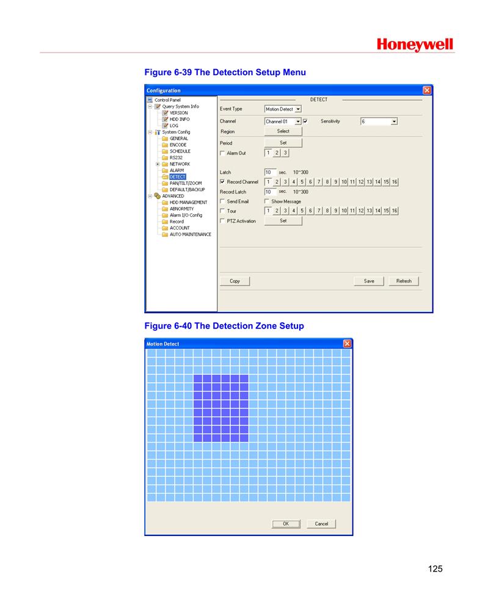
Task: Click the Latch seconds input field
Action: click(x=270, y=172)
